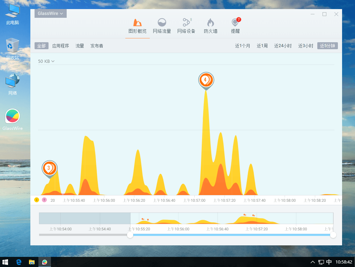Click the mini timeline overview graph

[186, 218]
